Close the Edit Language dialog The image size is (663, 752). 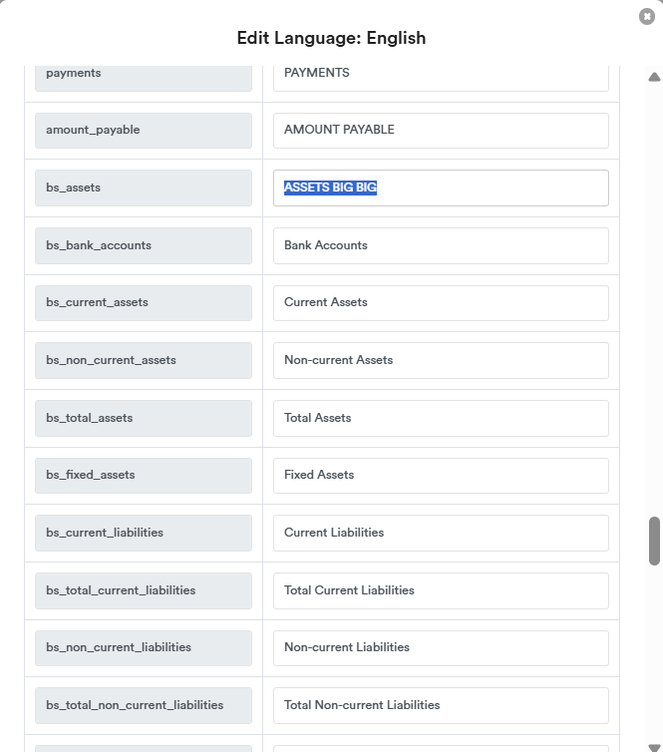647,16
